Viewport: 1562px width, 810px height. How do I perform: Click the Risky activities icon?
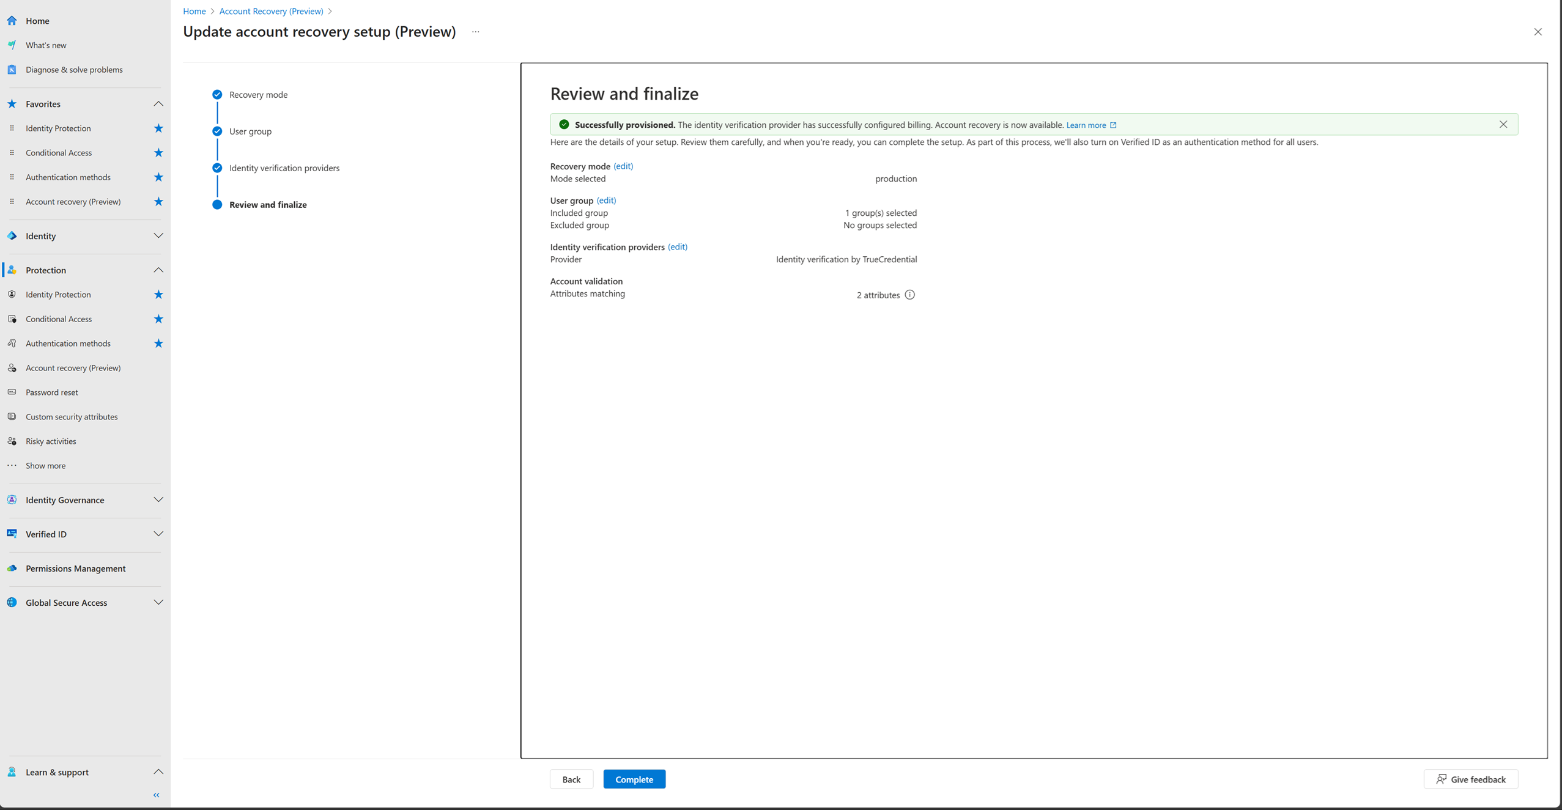pyautogui.click(x=12, y=441)
